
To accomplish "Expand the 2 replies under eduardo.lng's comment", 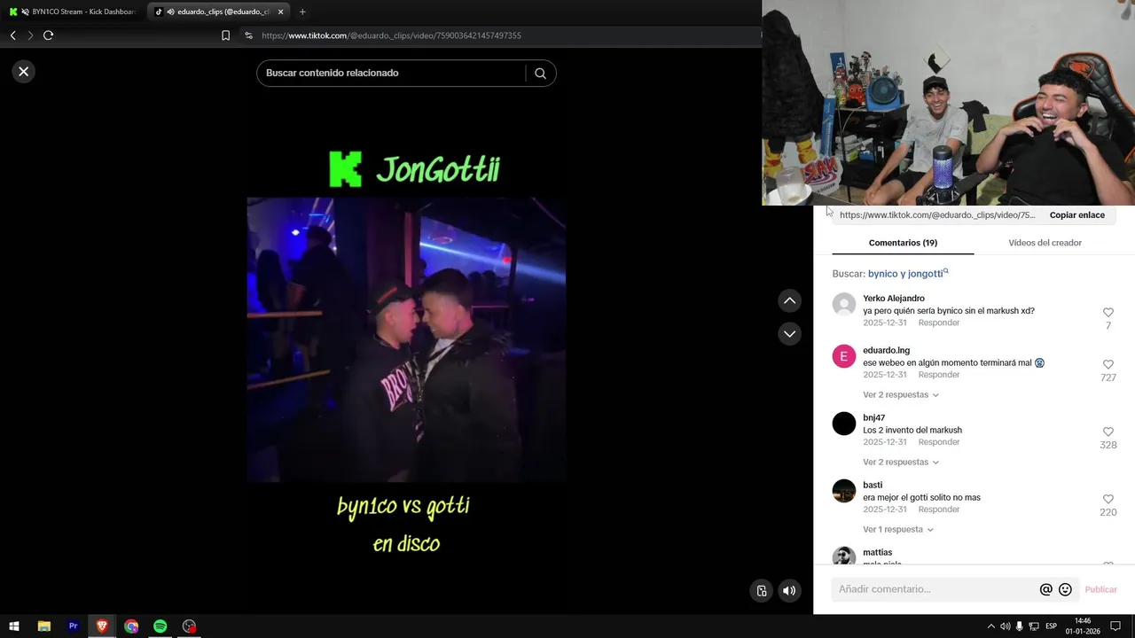I will 900,395.
